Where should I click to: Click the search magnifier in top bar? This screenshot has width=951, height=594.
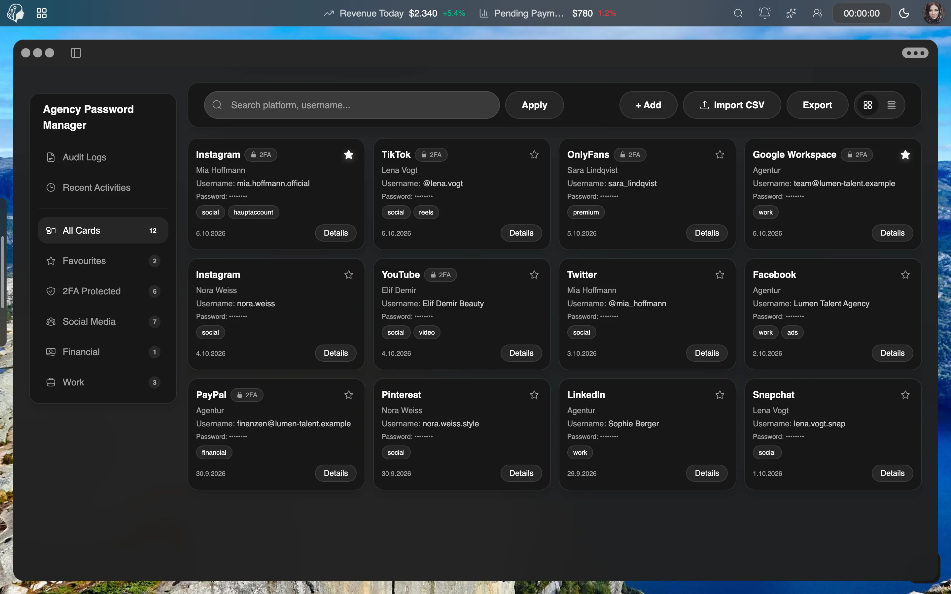(x=738, y=13)
